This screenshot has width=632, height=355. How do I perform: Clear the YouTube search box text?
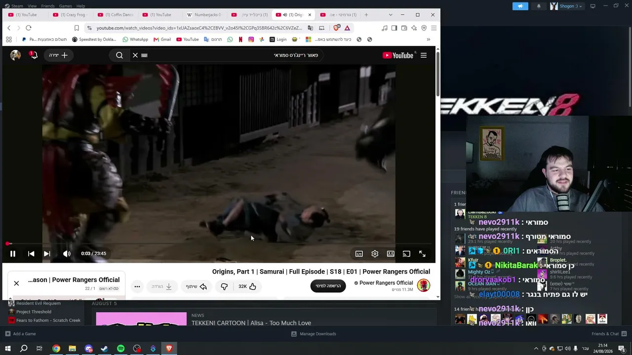[135, 55]
